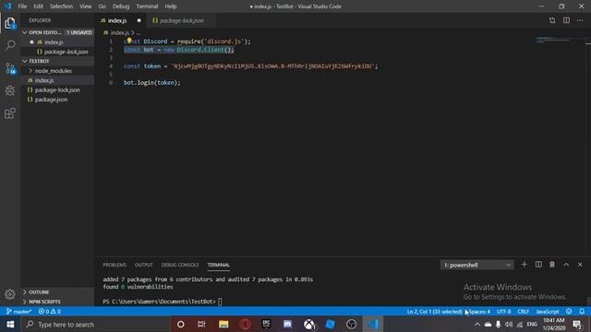Screen dimensions: 591x332
Task: Switch to the Problems panel tab
Action: (x=115, y=265)
